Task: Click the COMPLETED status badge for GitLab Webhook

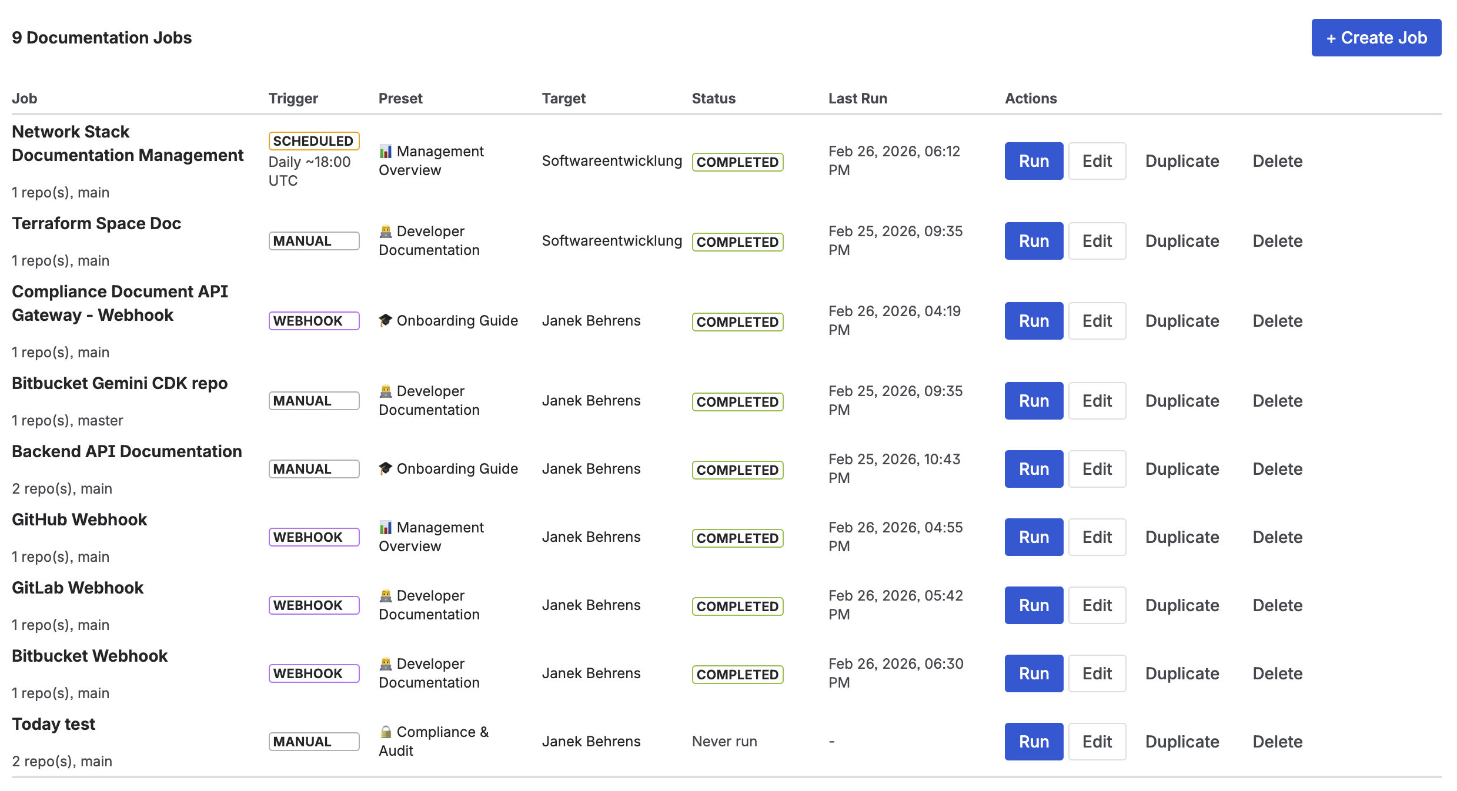Action: click(737, 606)
